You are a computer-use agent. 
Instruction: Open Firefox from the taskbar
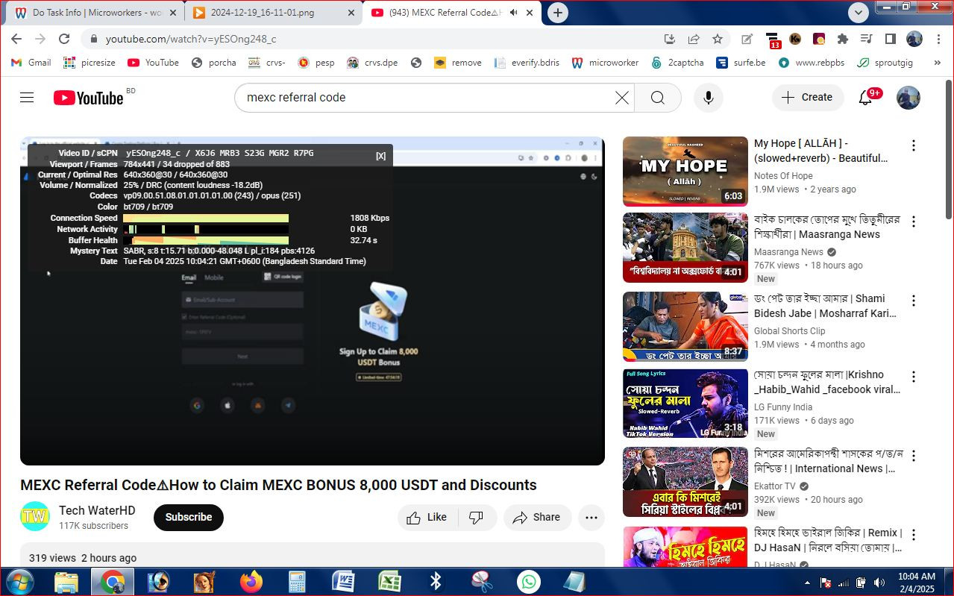[251, 582]
